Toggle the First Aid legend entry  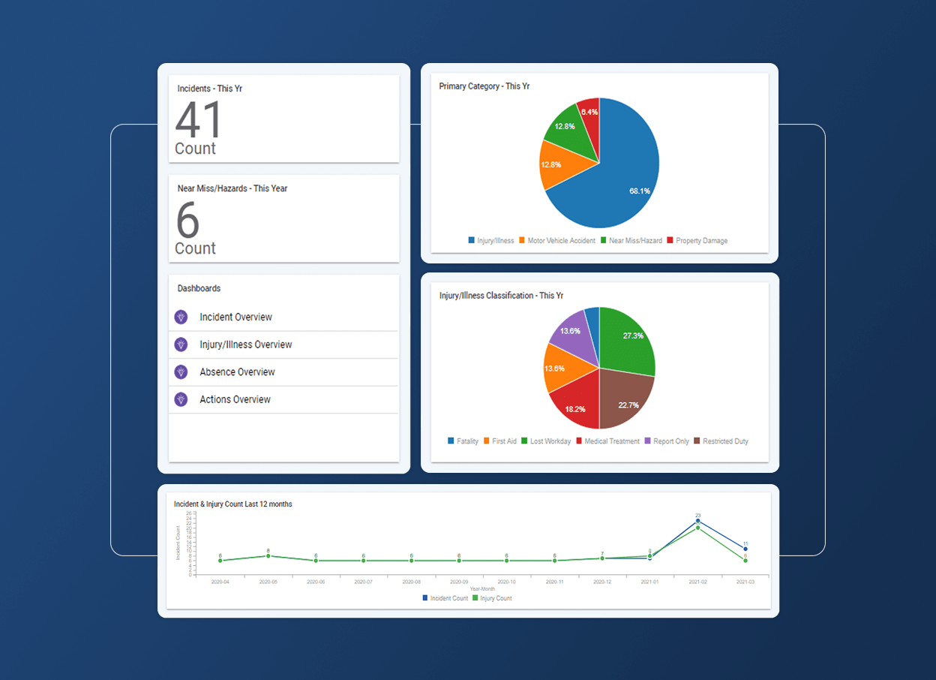(x=486, y=441)
